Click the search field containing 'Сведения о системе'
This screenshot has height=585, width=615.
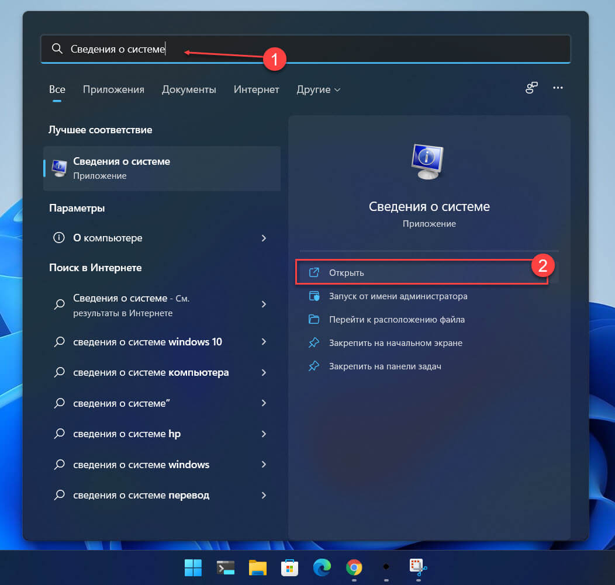click(x=306, y=49)
